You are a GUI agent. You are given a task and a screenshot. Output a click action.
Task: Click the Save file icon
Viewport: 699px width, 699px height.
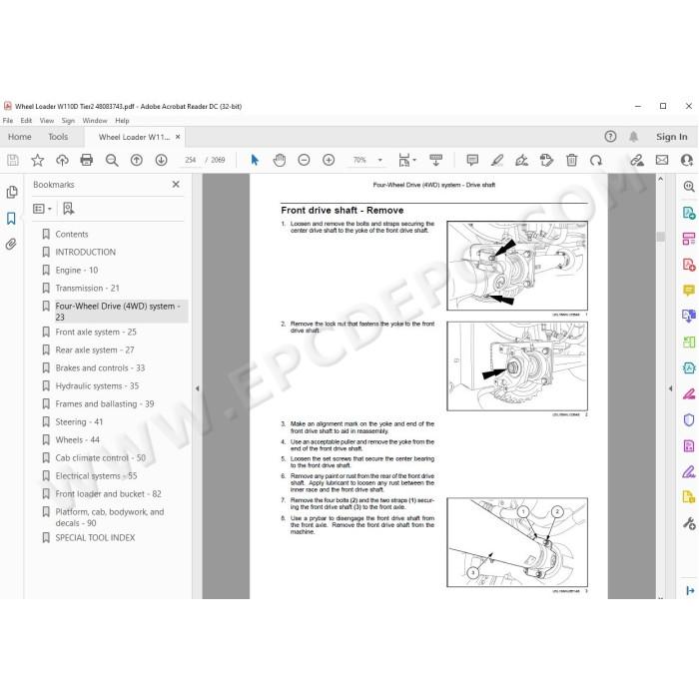(13, 160)
